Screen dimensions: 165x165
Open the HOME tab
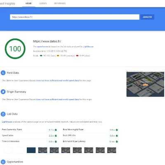point(28,3)
